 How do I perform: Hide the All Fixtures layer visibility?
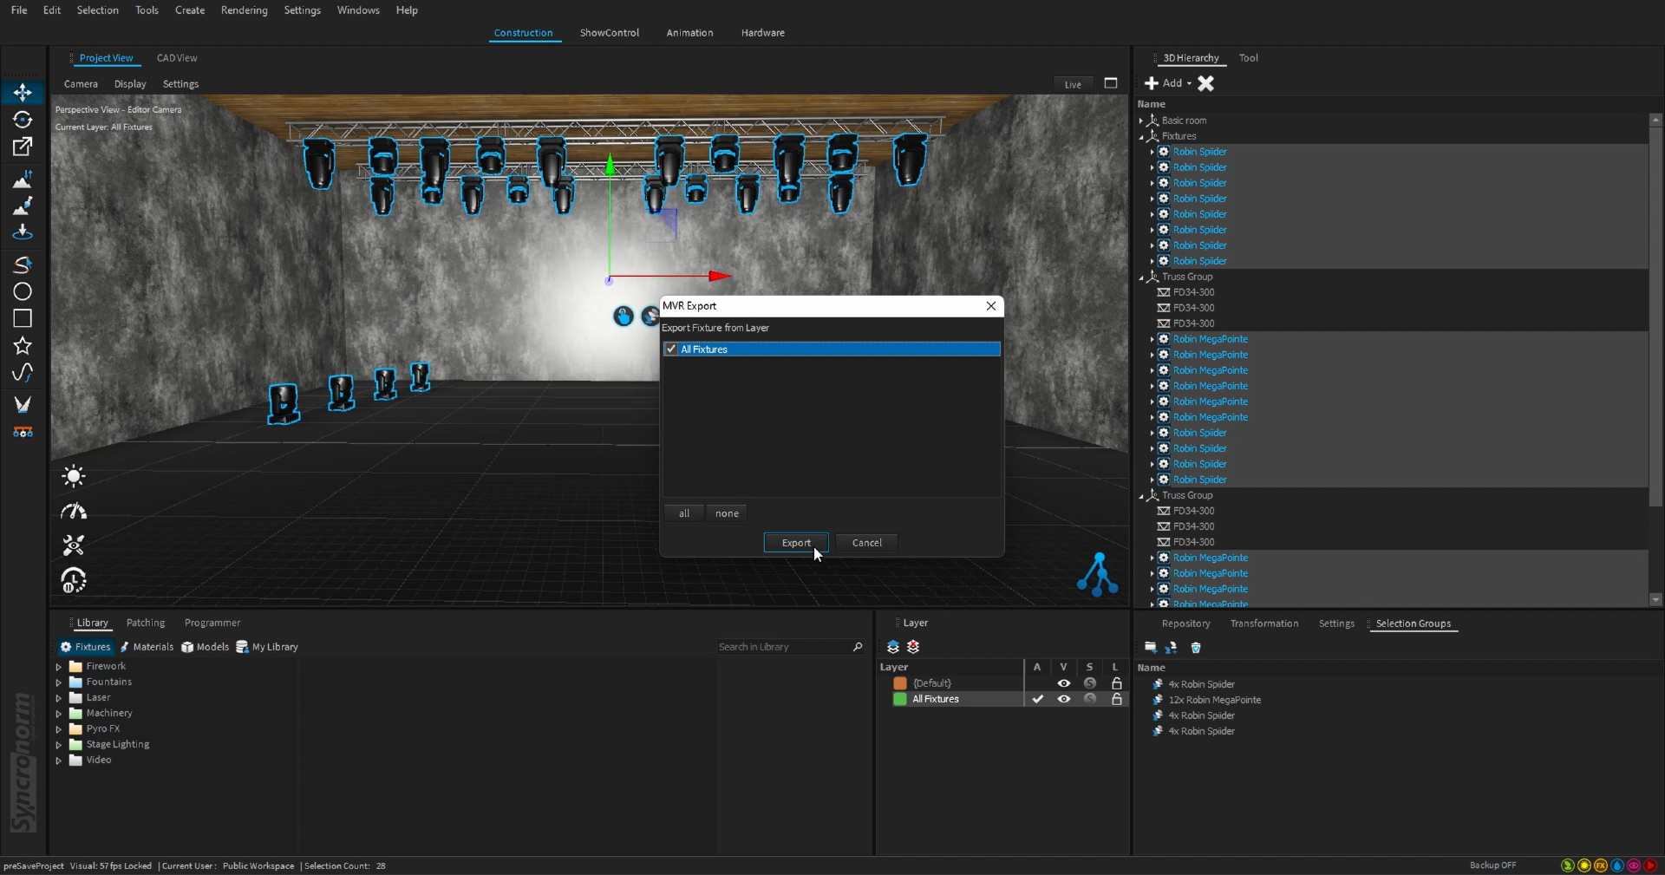pyautogui.click(x=1063, y=699)
